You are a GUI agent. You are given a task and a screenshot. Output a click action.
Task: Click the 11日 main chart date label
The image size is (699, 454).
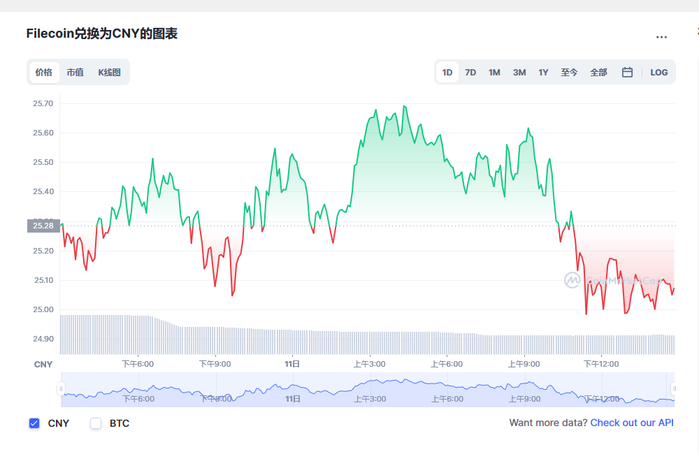[292, 364]
